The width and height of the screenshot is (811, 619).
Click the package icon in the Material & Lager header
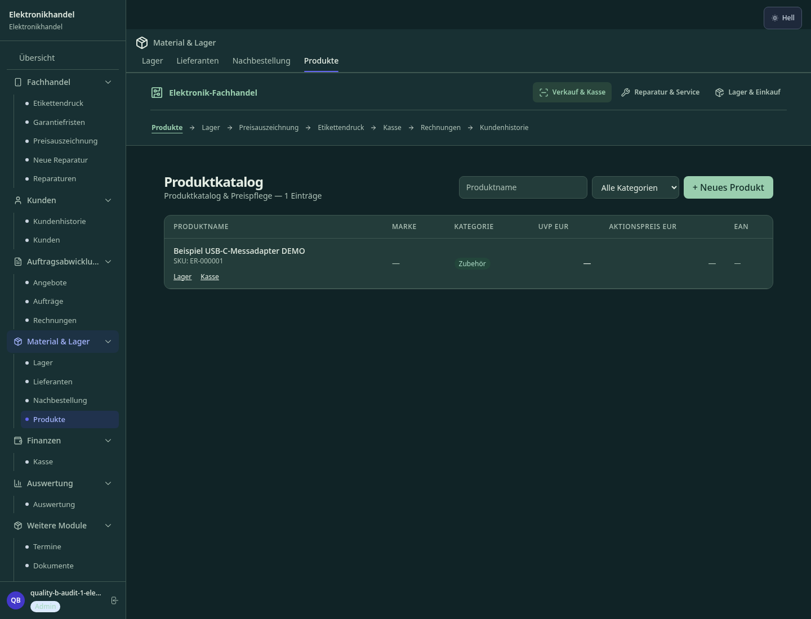(142, 43)
